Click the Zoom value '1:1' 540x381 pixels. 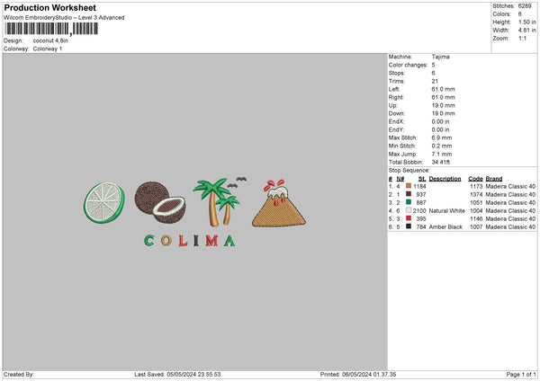point(522,38)
